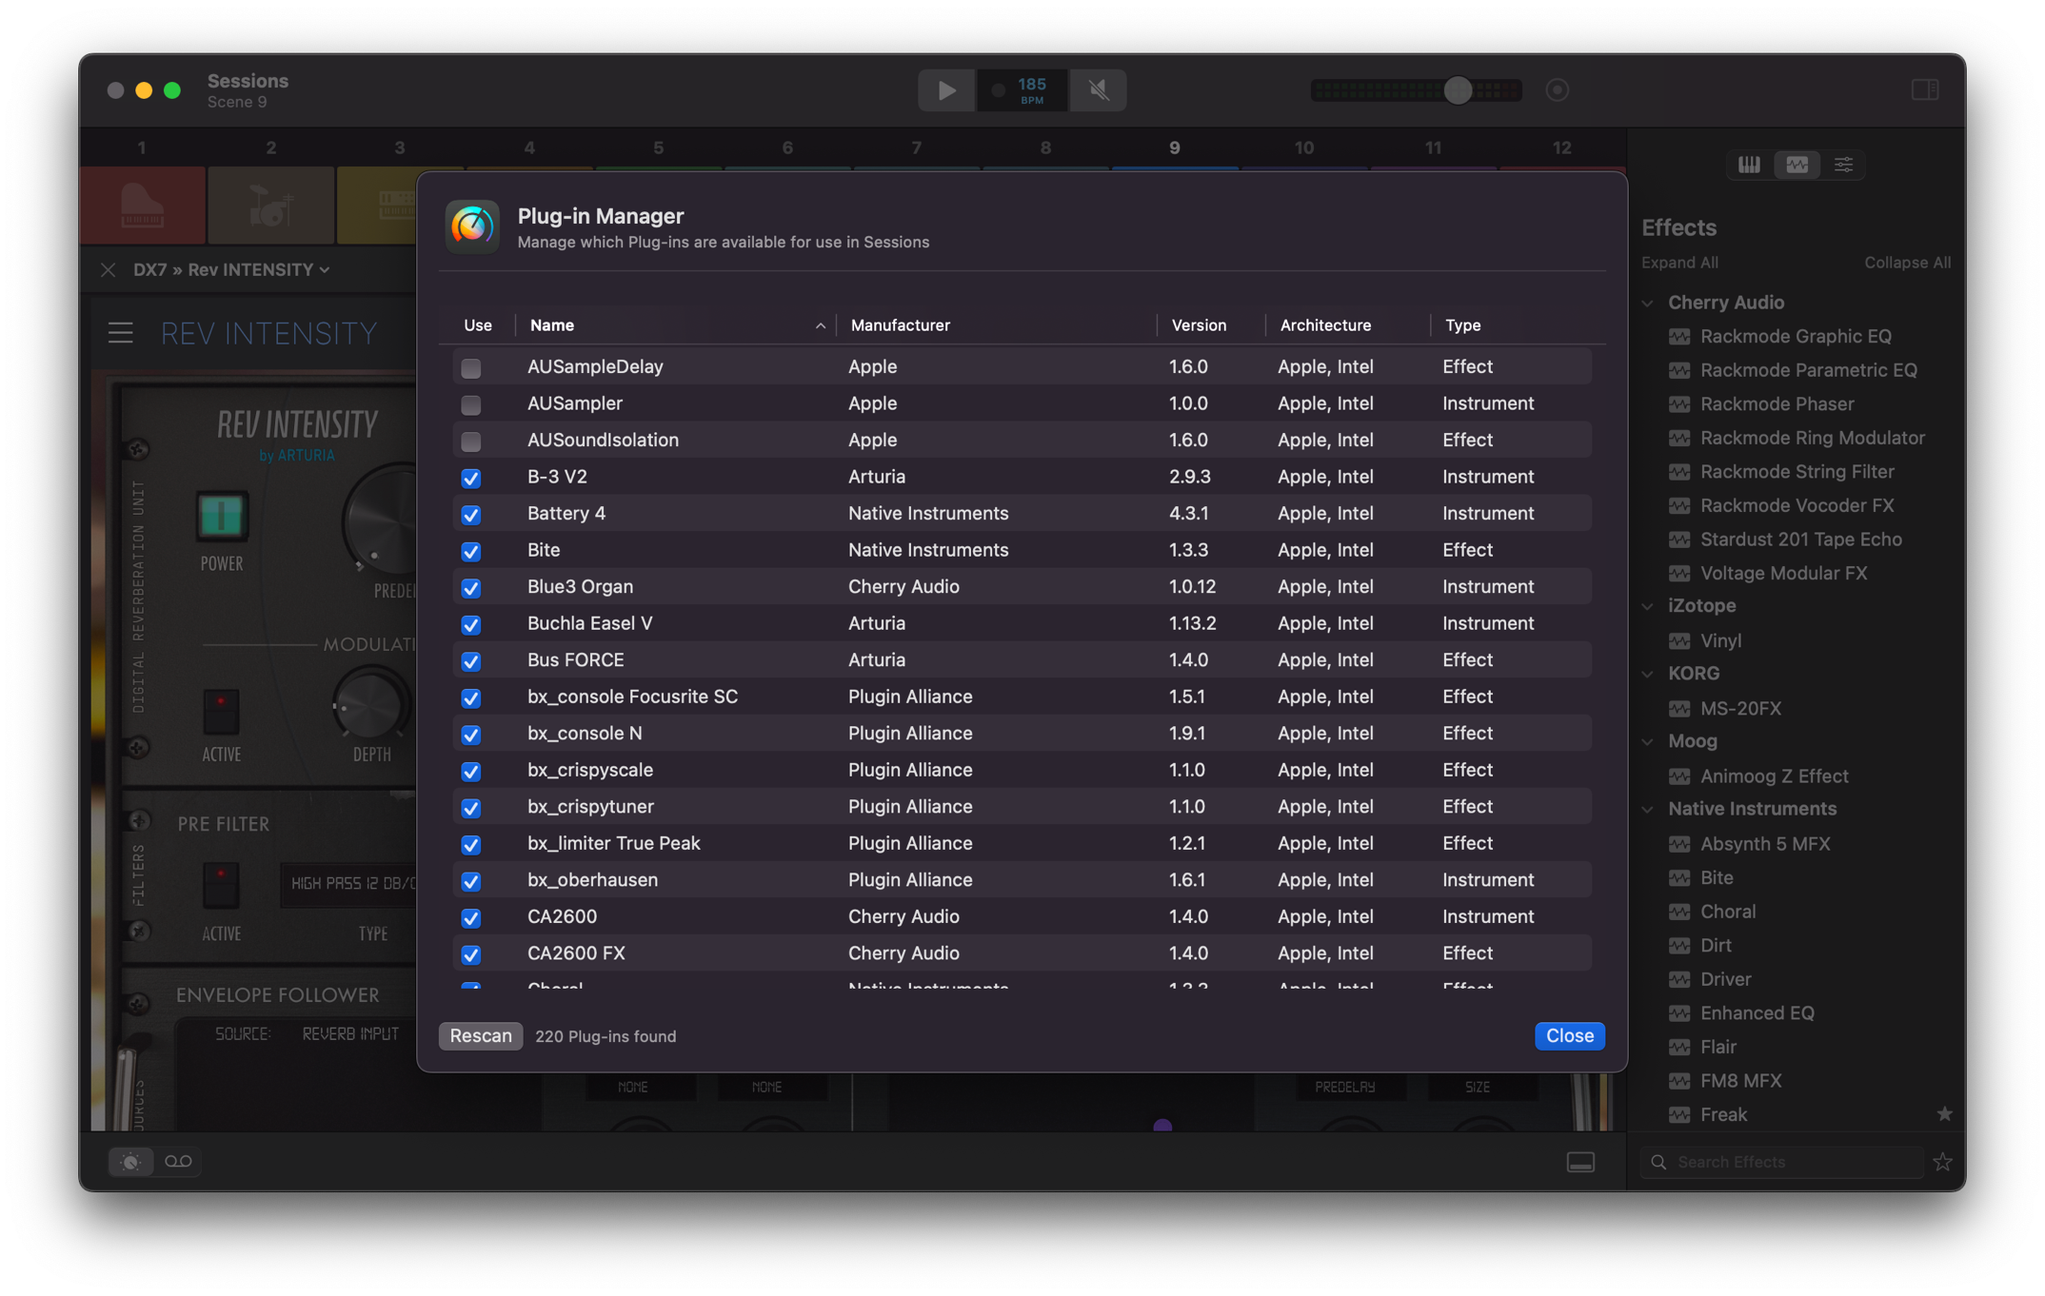2045x1296 pixels.
Task: Collapse the Cherry Audio effects group
Action: click(x=1648, y=303)
